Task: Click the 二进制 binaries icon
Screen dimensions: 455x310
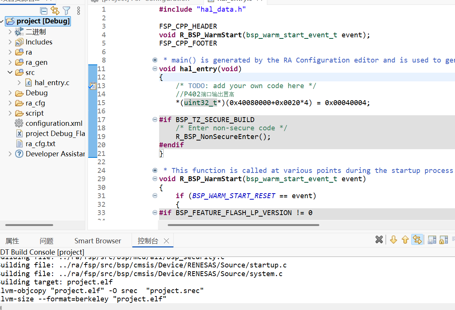Action: tap(19, 32)
